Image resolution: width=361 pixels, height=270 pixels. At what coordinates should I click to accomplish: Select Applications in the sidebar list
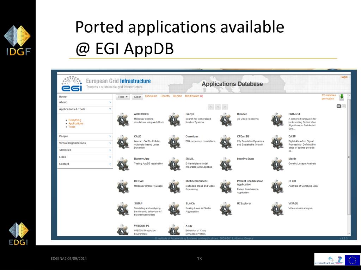tap(76, 123)
